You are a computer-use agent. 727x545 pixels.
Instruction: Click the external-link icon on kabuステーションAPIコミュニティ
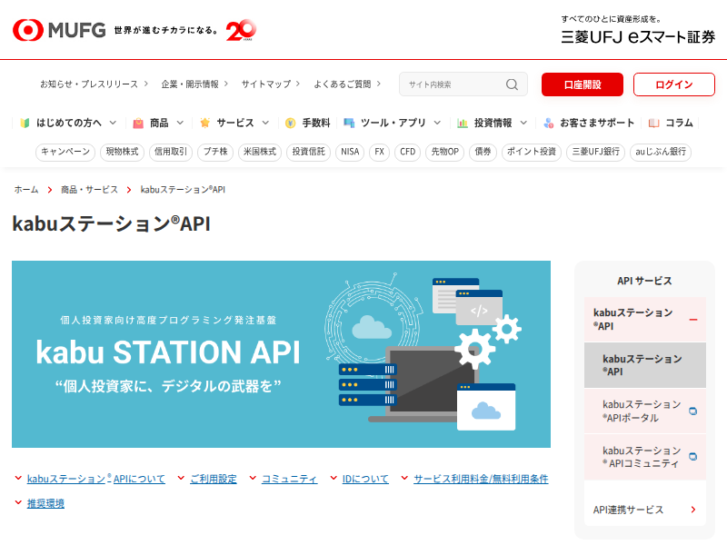point(694,454)
